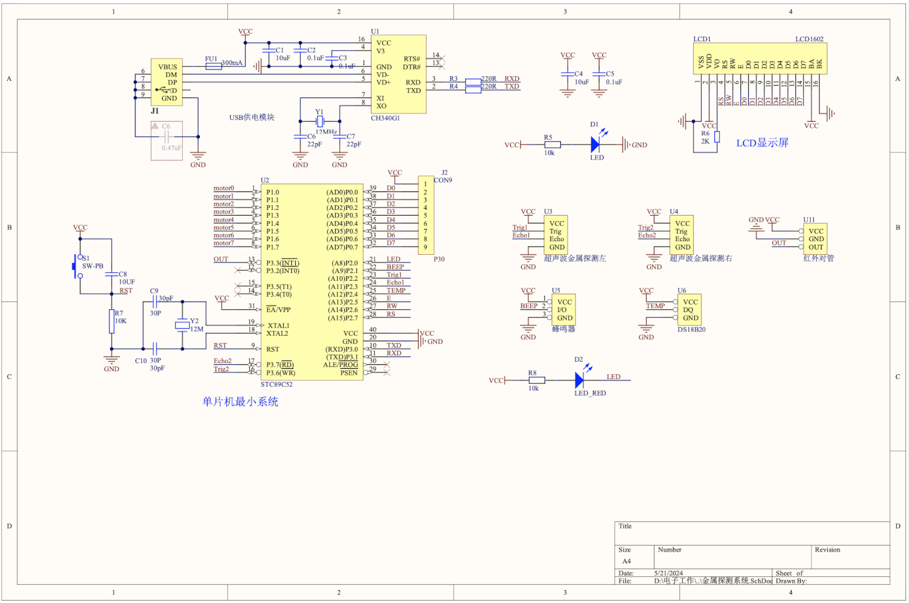Image resolution: width=909 pixels, height=603 pixels.
Task: Select the STC89C52 microcontroller U2 body
Action: coord(312,281)
